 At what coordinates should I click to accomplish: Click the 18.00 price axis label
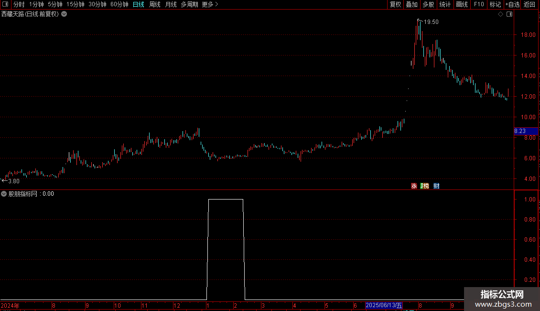point(528,35)
